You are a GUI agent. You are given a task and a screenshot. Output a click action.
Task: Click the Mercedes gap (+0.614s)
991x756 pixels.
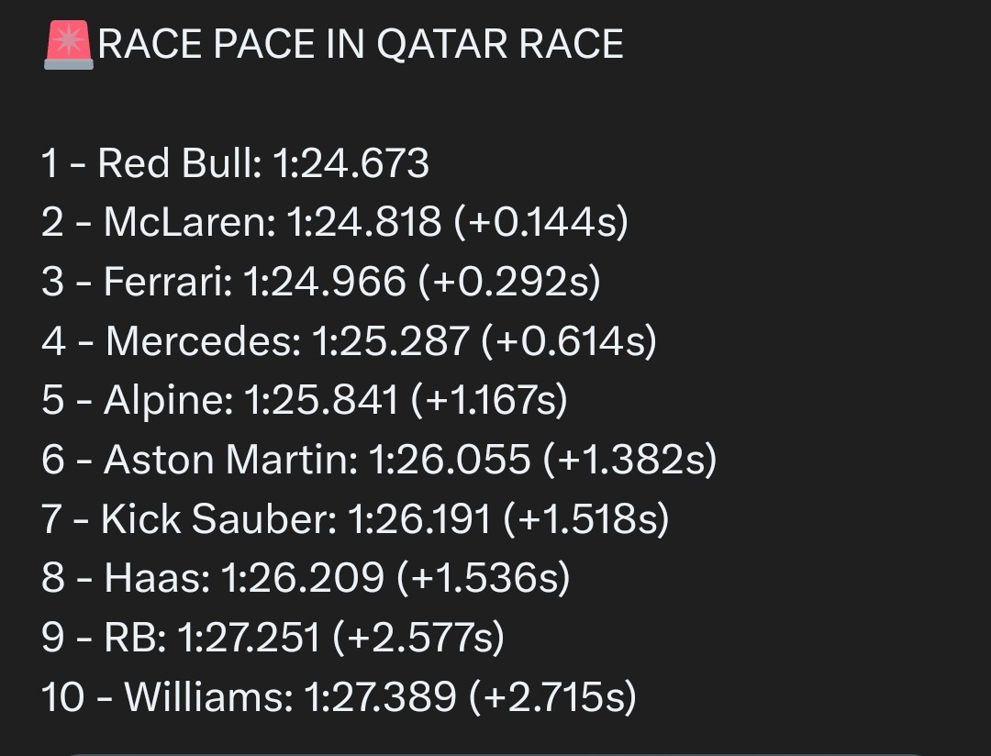pos(569,341)
